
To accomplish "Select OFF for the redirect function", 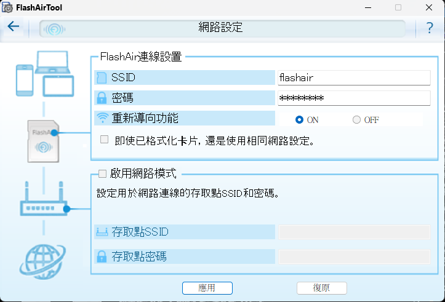I will [x=356, y=120].
